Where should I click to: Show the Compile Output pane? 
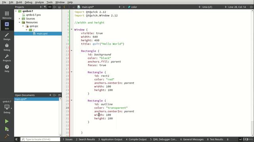(x=136, y=139)
